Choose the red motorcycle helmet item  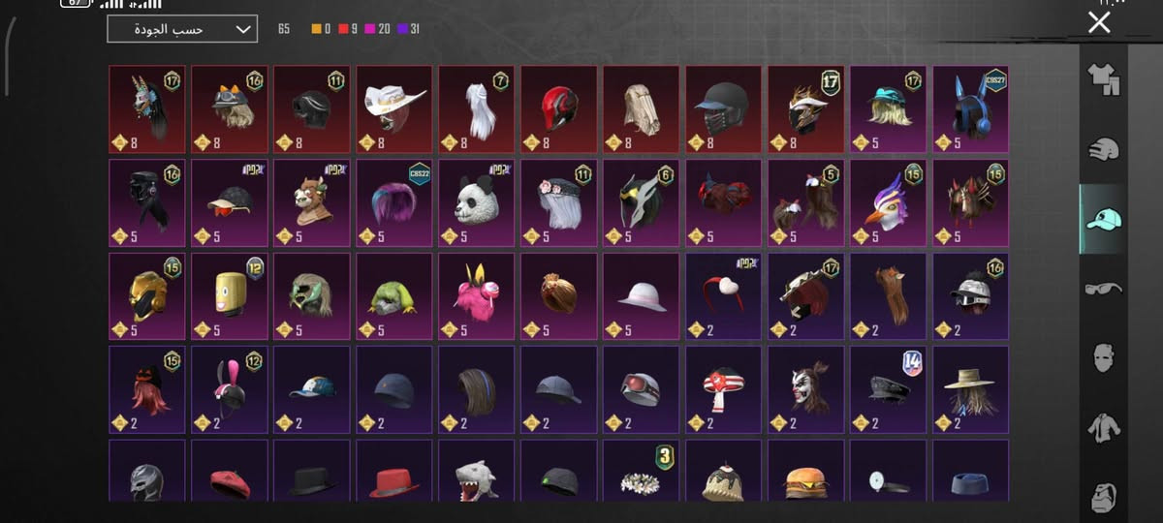[x=558, y=109]
